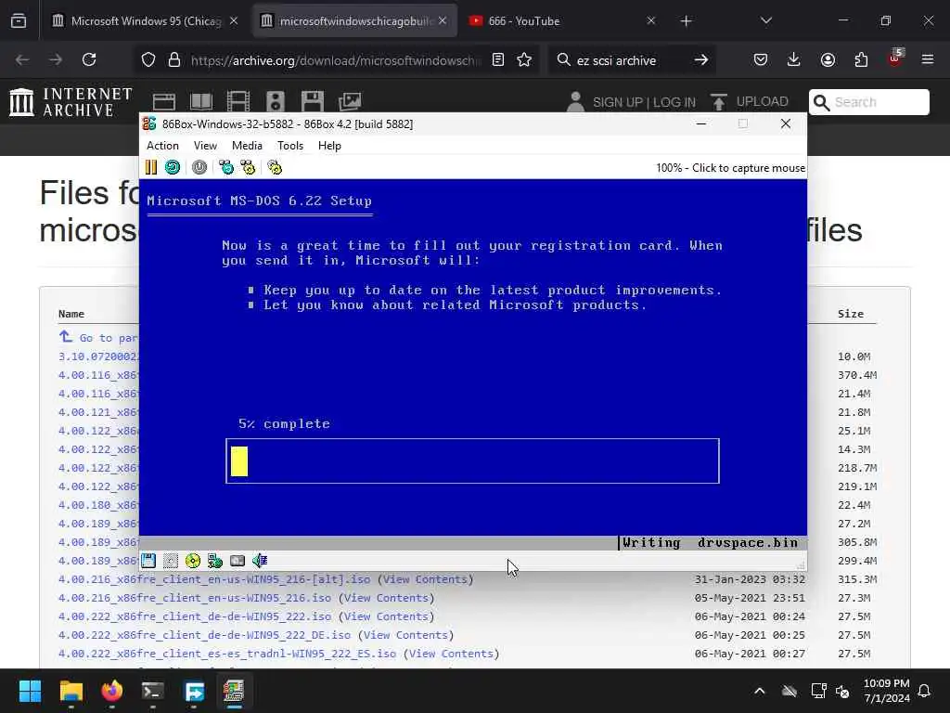
Task: View Contents of en-us WIN95_216.iso
Action: 386,598
